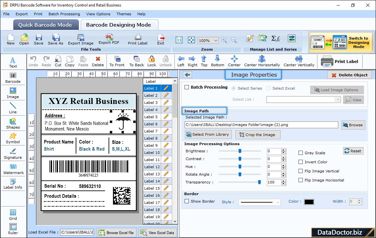This screenshot has height=238, width=376.
Task: Decrease Transparency value with stepper
Action: [284, 184]
